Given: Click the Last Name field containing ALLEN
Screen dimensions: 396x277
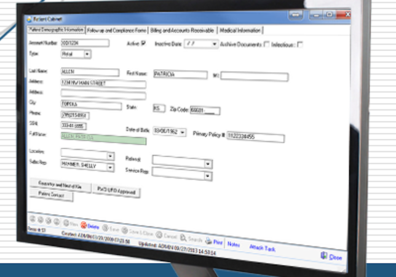Looking at the screenshot, I should click(90, 72).
